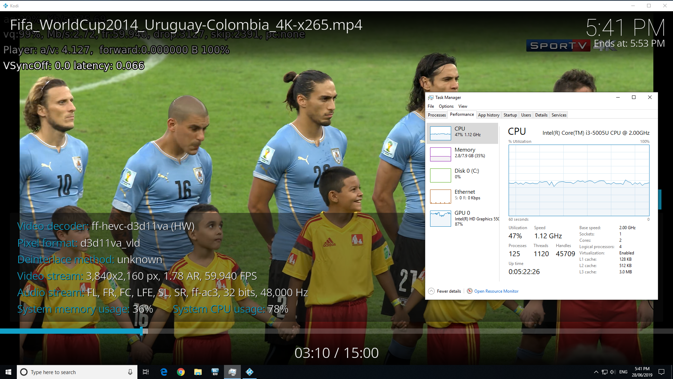The image size is (673, 379).
Task: Open File Explorer from the taskbar
Action: [x=198, y=372]
